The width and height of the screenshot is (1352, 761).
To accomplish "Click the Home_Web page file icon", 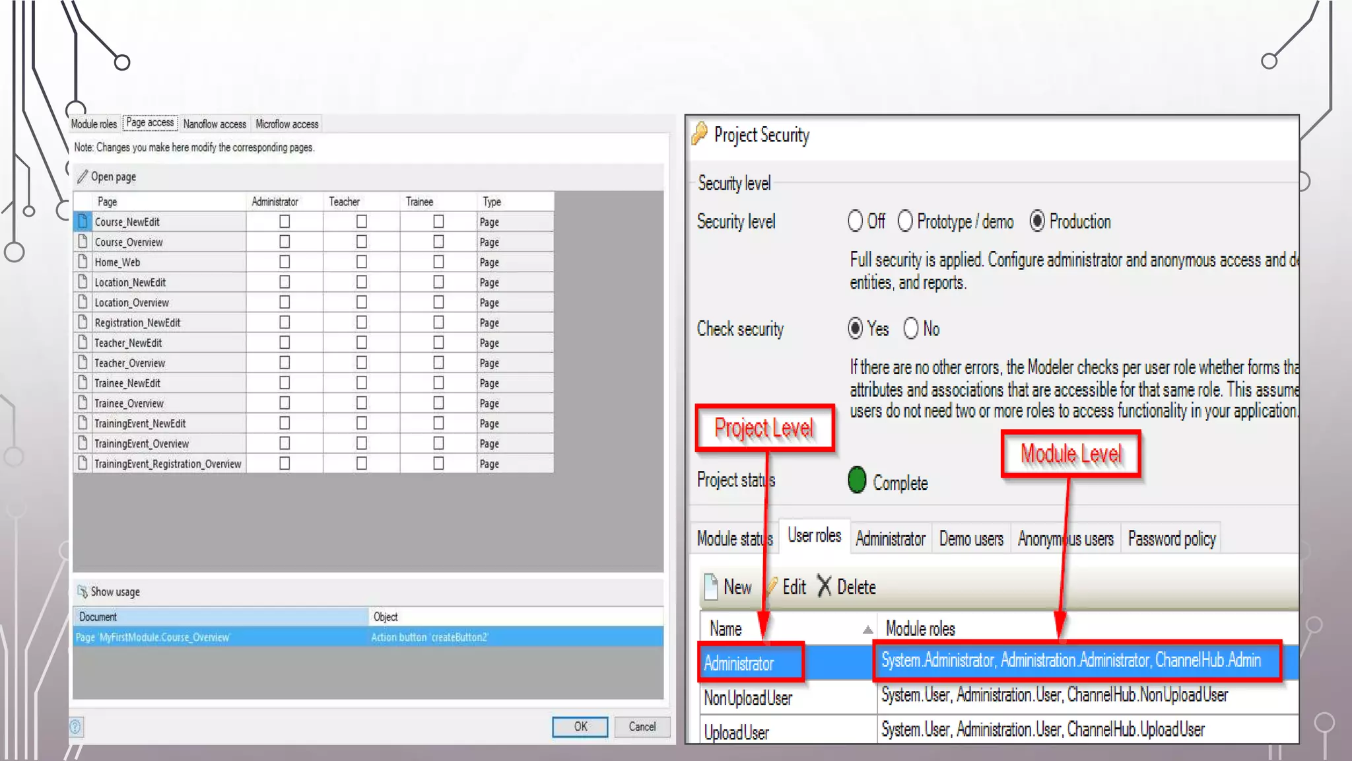I will (x=83, y=262).
